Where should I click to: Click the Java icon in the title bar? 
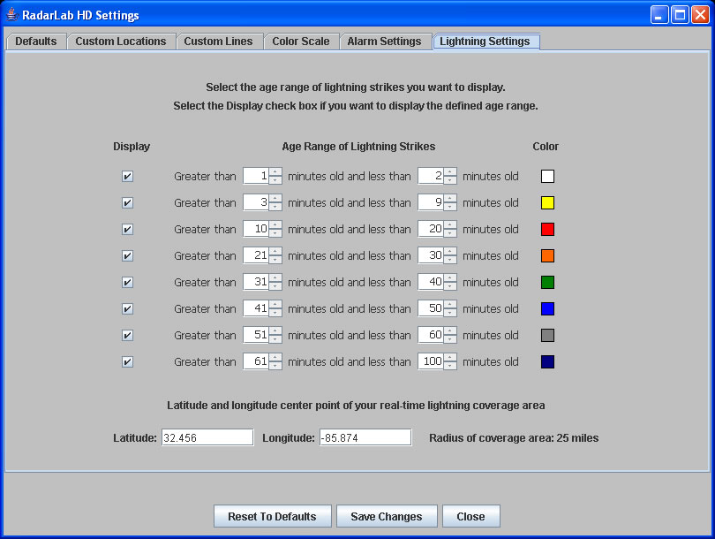12,15
